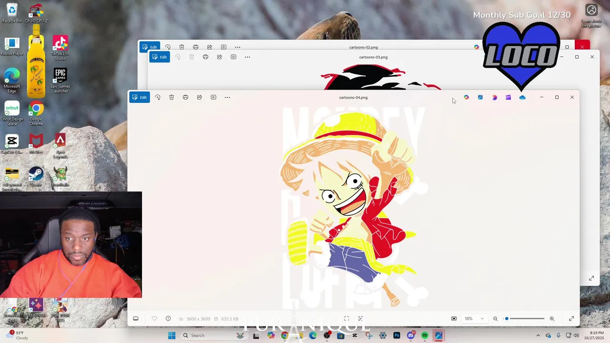Share cartoons-04.png via the share icon
This screenshot has height=343, width=610.
(x=200, y=97)
